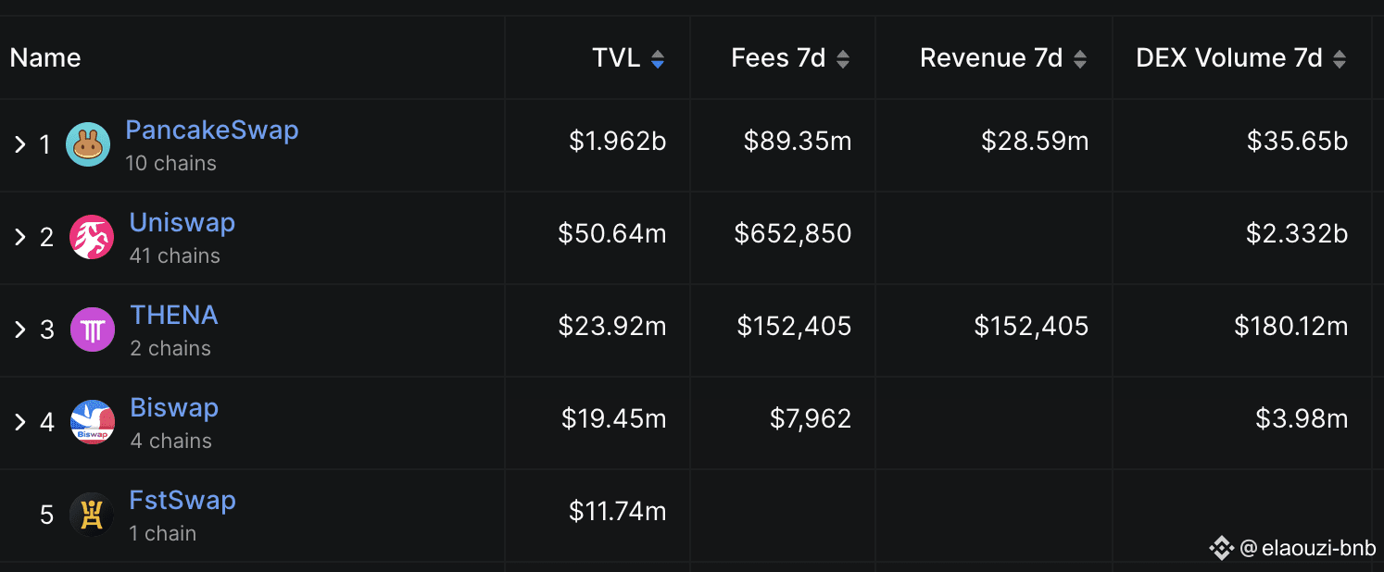Expand the Uniswap row chevron
1384x572 pixels.
(19, 237)
